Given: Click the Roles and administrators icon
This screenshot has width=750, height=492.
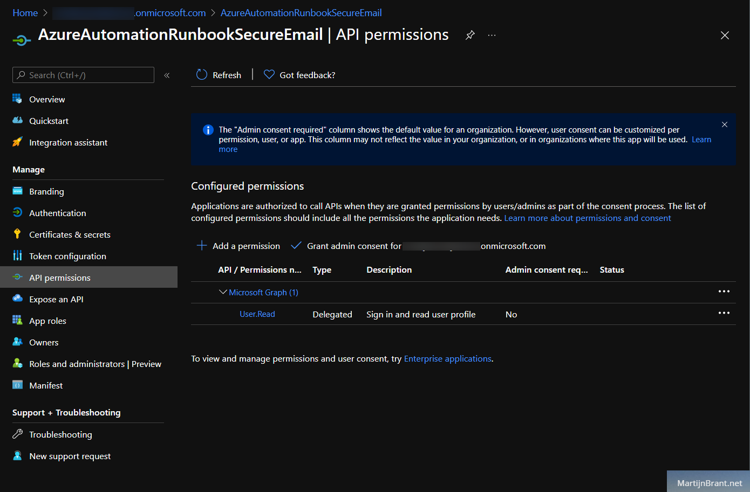Looking at the screenshot, I should point(17,363).
